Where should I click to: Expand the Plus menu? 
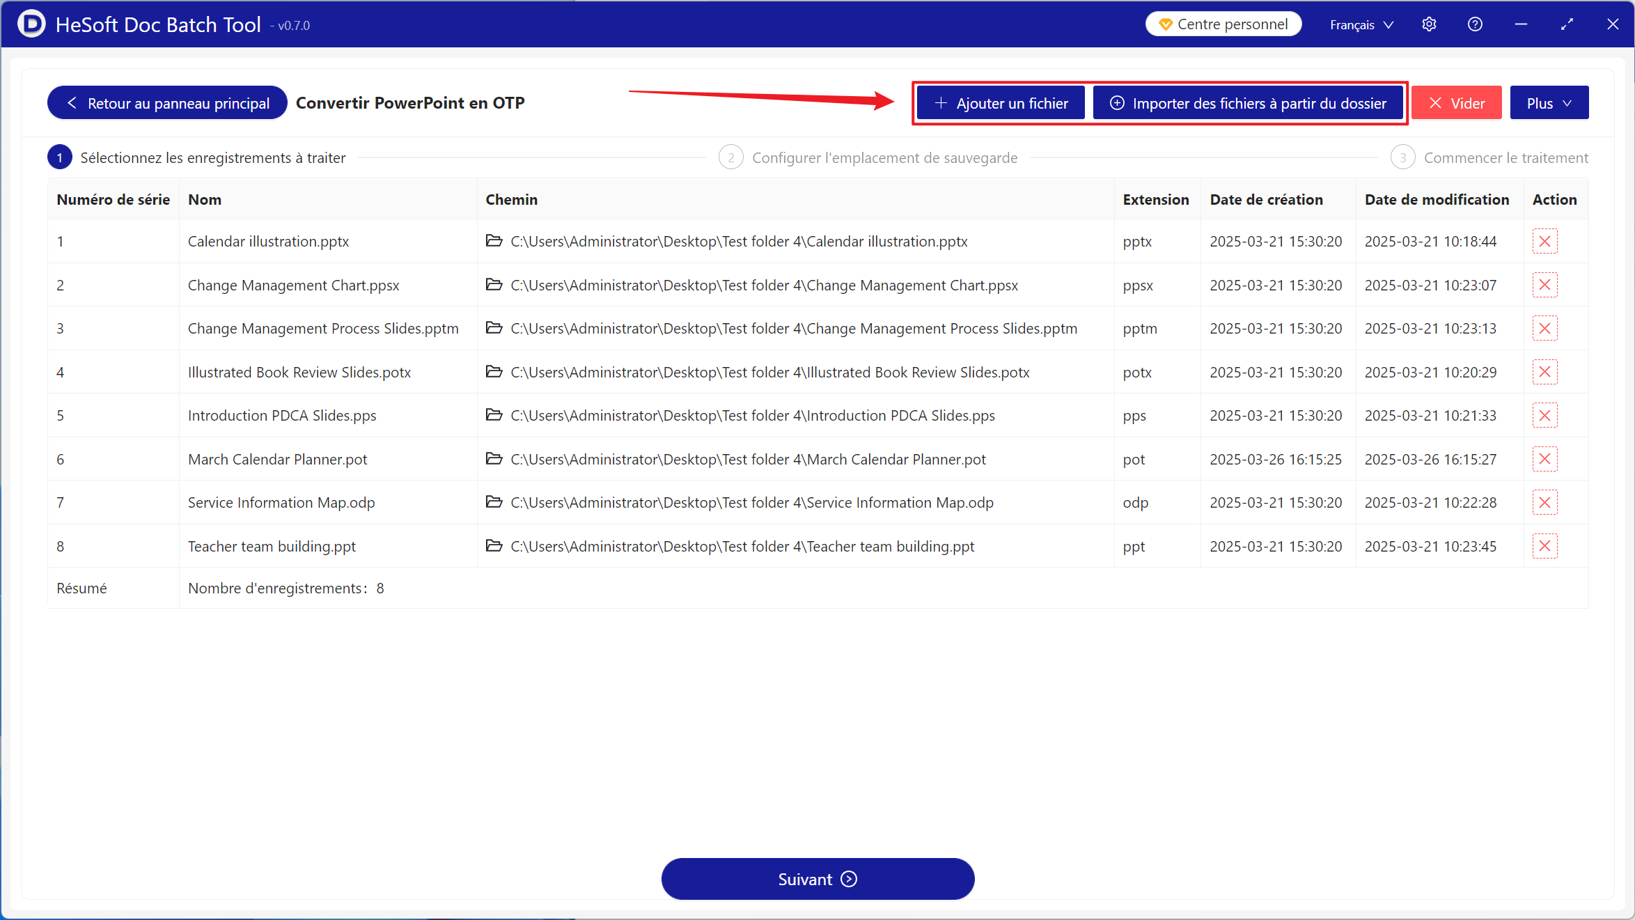point(1549,103)
